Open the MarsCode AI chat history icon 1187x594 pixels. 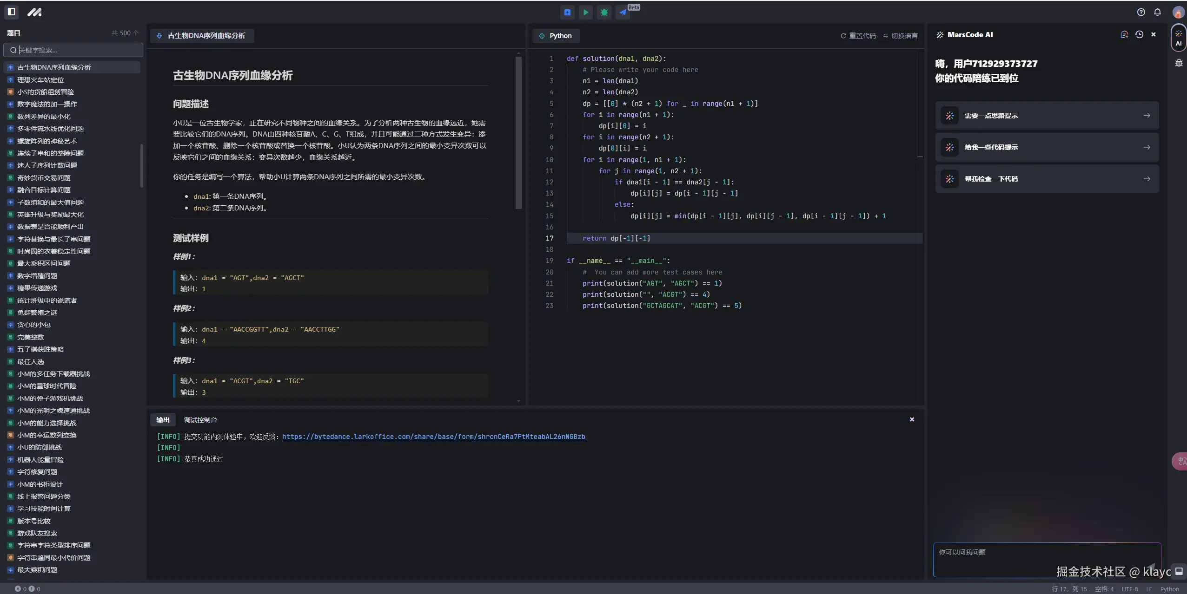[1139, 35]
